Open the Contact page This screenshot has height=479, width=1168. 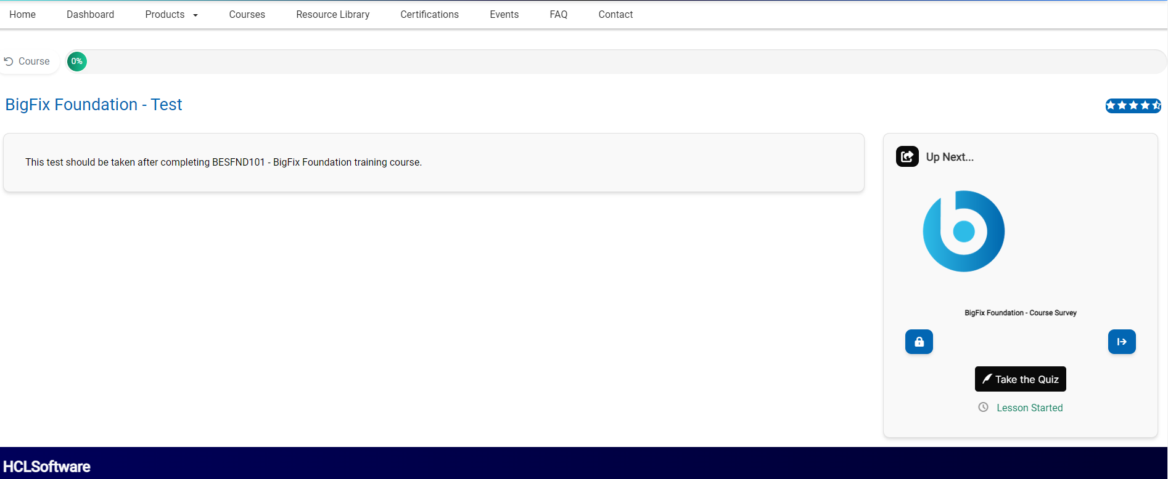pos(615,14)
